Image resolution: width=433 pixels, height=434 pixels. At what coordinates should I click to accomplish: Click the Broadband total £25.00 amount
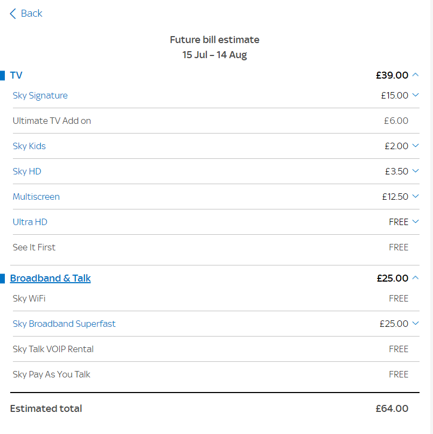[393, 278]
